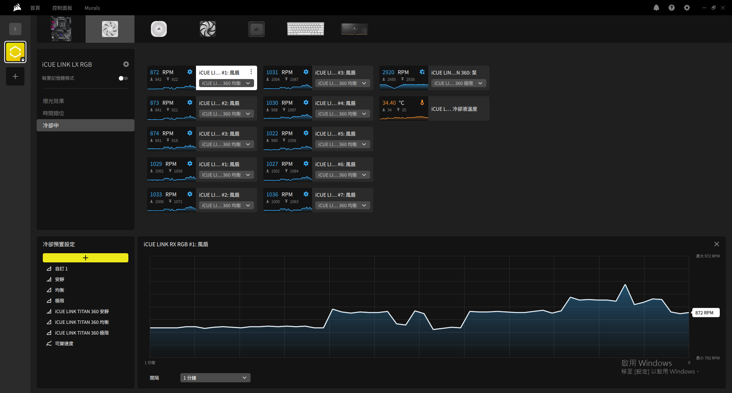732x393 pixels.
Task: Click the yellow add cooling preset button
Action: [85, 258]
